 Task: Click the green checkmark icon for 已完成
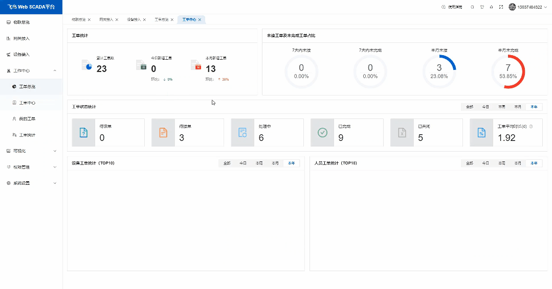322,132
